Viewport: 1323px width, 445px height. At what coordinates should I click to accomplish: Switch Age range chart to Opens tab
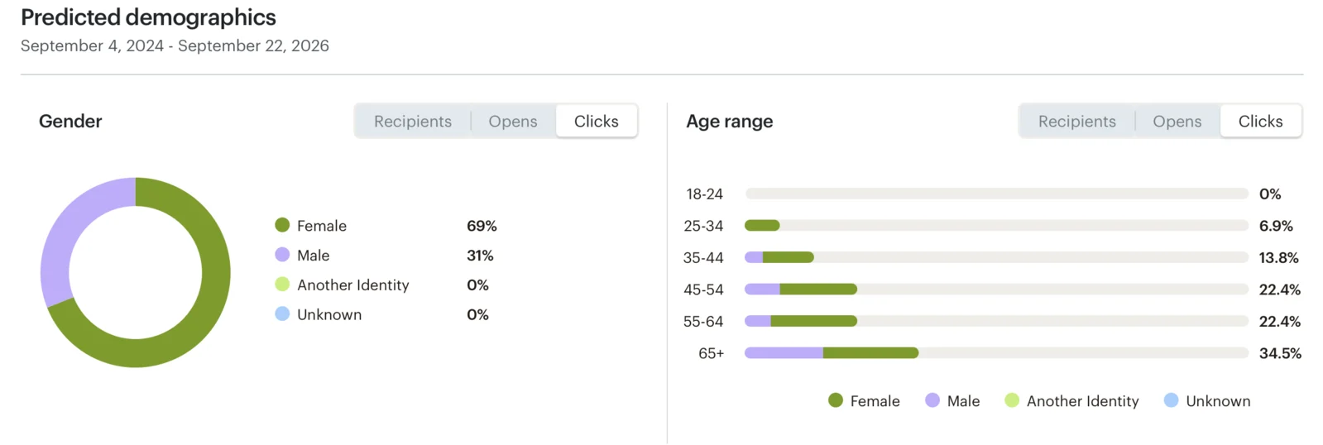tap(1177, 122)
